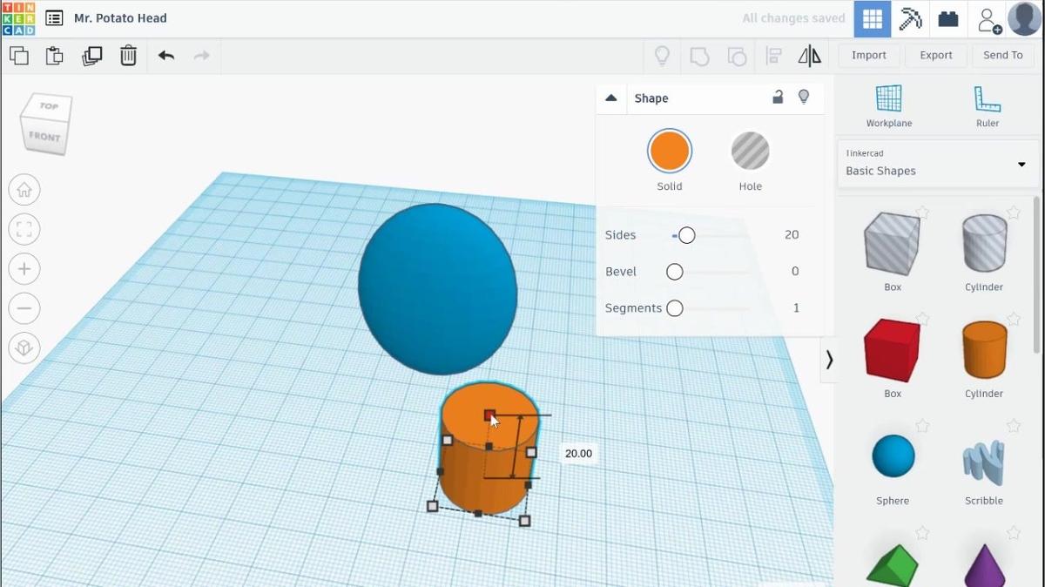Adjust the Sides slider handle
Image resolution: width=1045 pixels, height=587 pixels.
point(687,235)
